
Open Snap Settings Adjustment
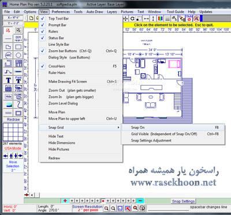(x=173, y=140)
